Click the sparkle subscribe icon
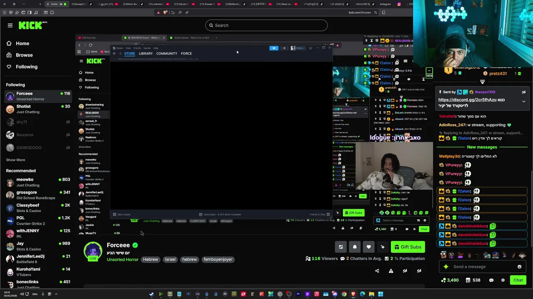The height and width of the screenshot is (299, 533). [x=383, y=247]
